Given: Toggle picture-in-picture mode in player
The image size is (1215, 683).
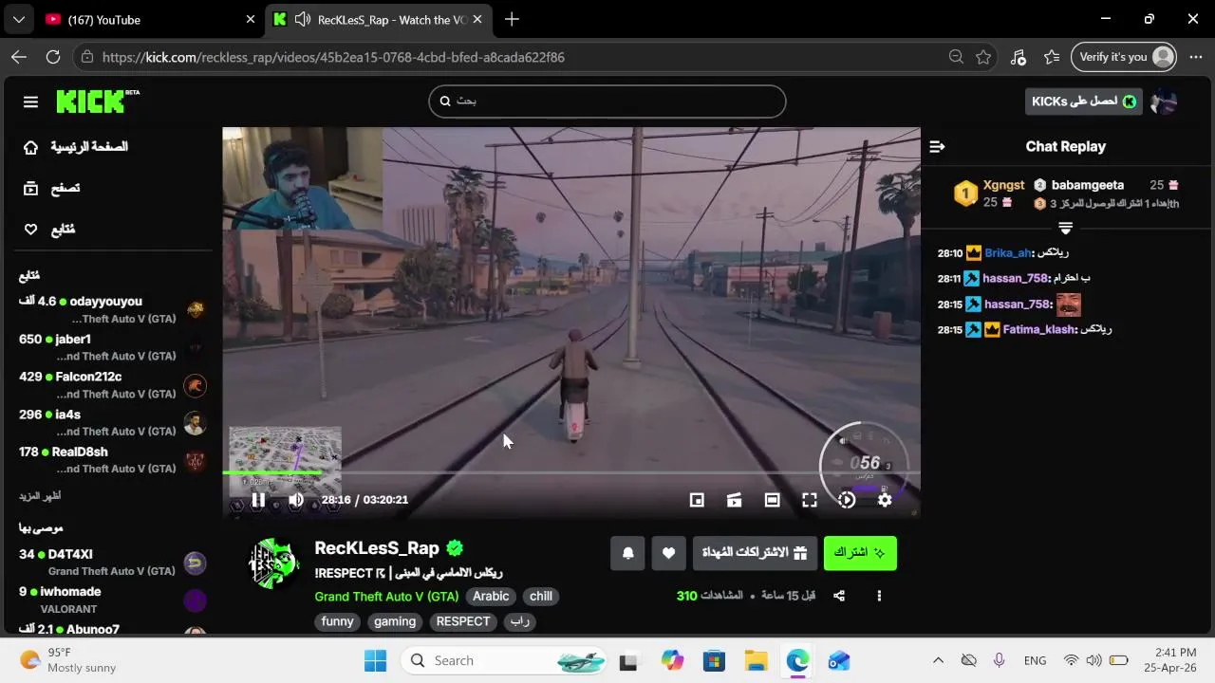Looking at the screenshot, I should (697, 500).
